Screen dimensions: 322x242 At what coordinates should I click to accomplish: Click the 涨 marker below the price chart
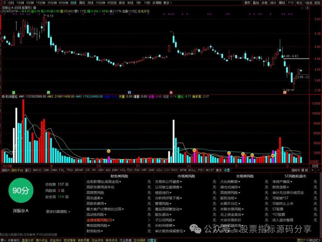point(171,92)
